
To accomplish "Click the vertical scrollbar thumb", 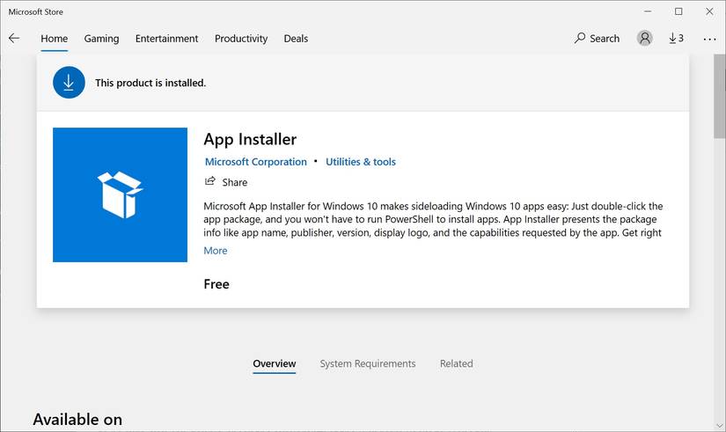I will [x=719, y=97].
